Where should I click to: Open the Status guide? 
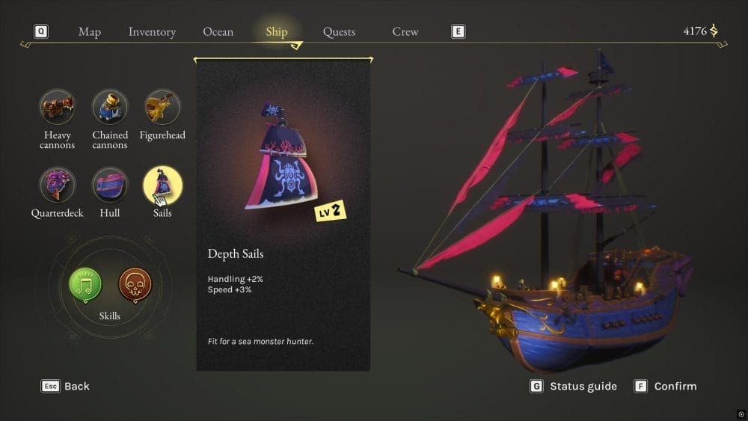pyautogui.click(x=574, y=387)
